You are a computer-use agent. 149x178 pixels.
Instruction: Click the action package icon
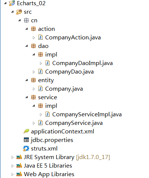point(33,29)
